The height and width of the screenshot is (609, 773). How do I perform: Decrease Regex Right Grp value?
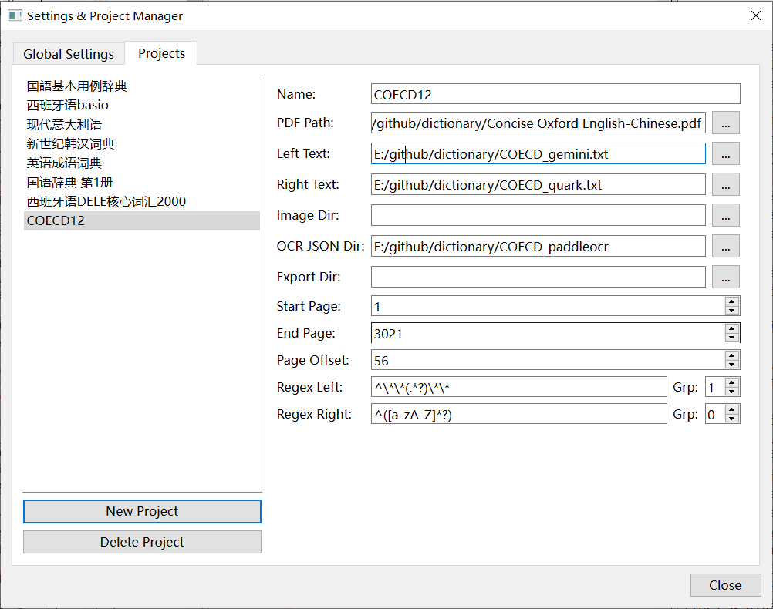(x=732, y=419)
